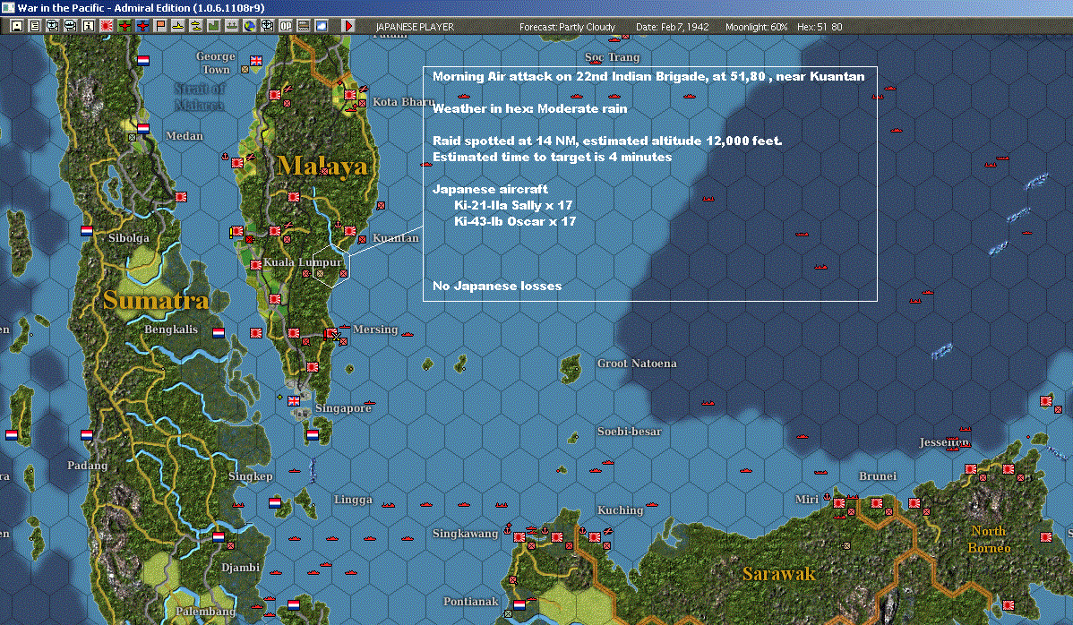Click the British flag marker at Singapore
The height and width of the screenshot is (625, 1073).
click(x=294, y=401)
